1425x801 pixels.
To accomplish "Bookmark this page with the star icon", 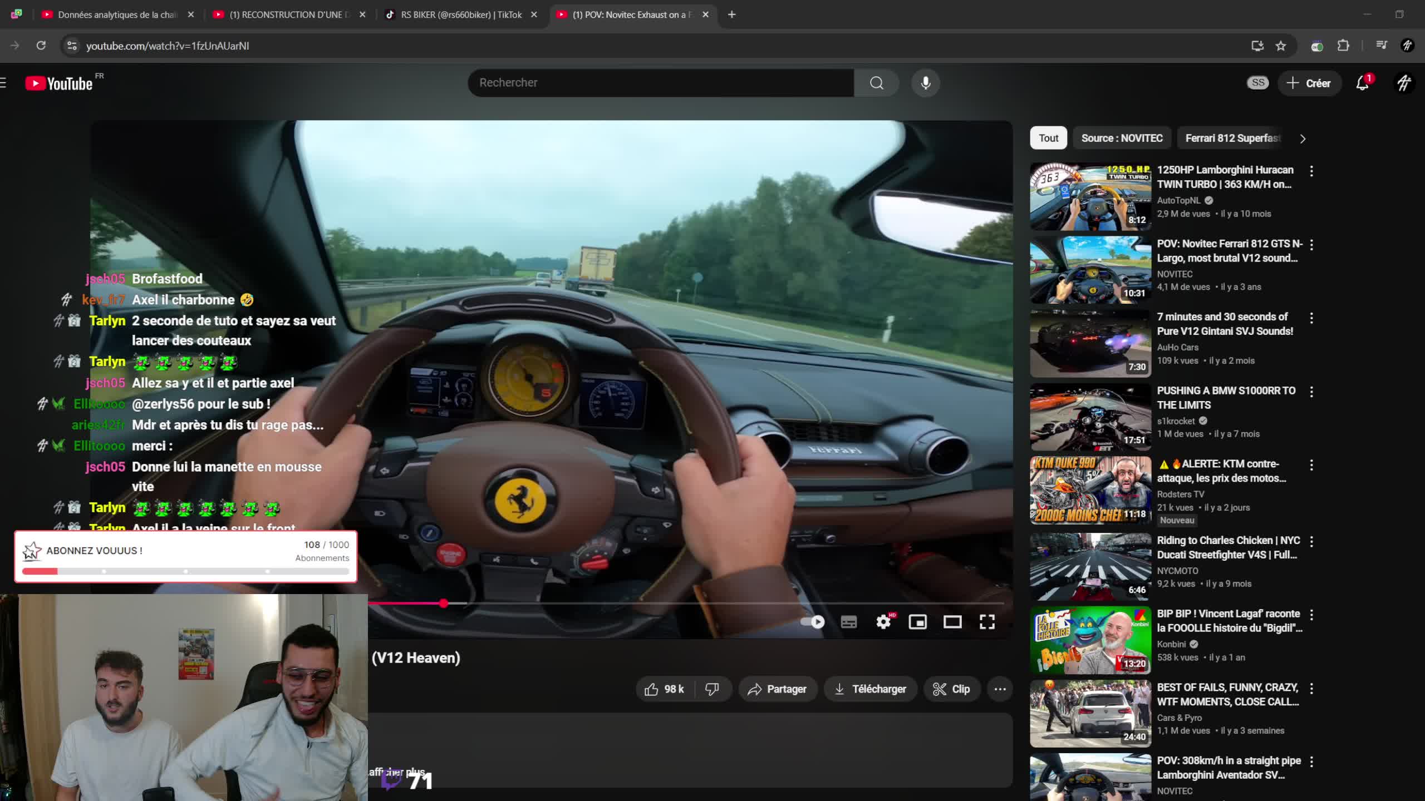I will (x=1281, y=46).
